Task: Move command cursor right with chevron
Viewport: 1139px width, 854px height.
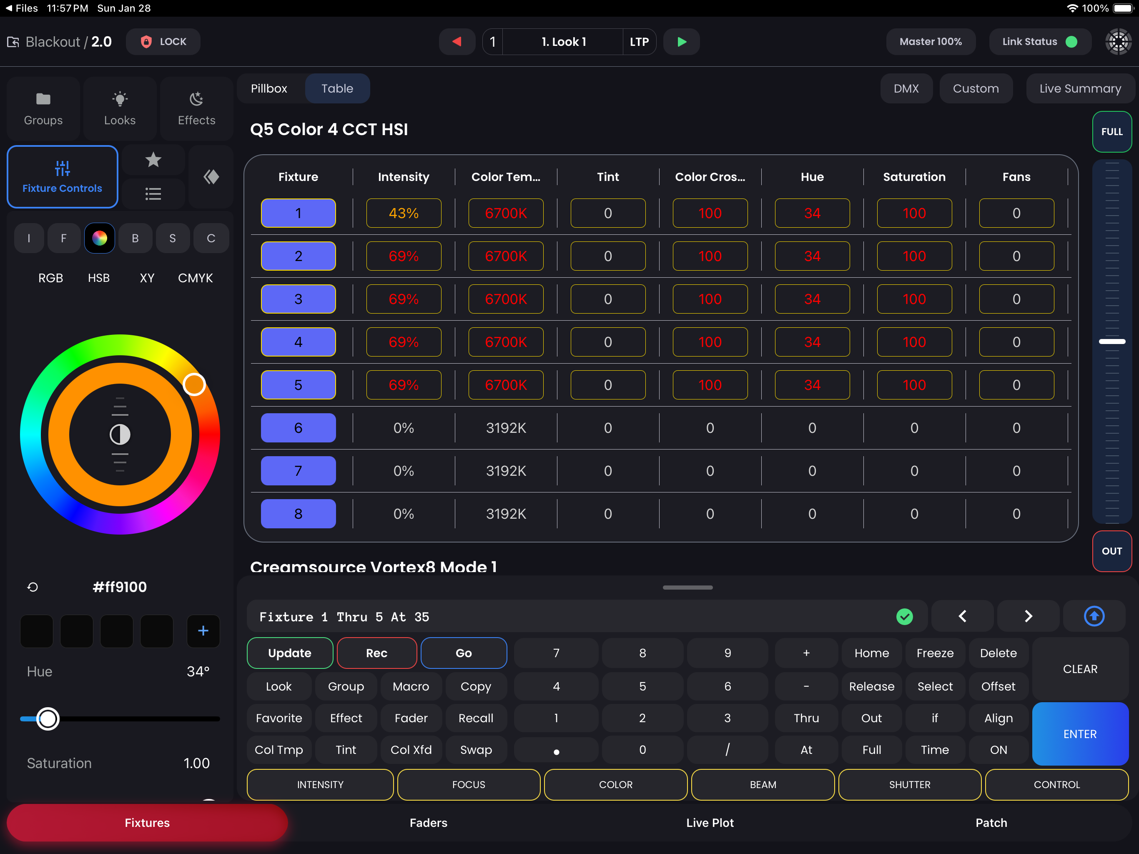Action: click(x=1028, y=617)
